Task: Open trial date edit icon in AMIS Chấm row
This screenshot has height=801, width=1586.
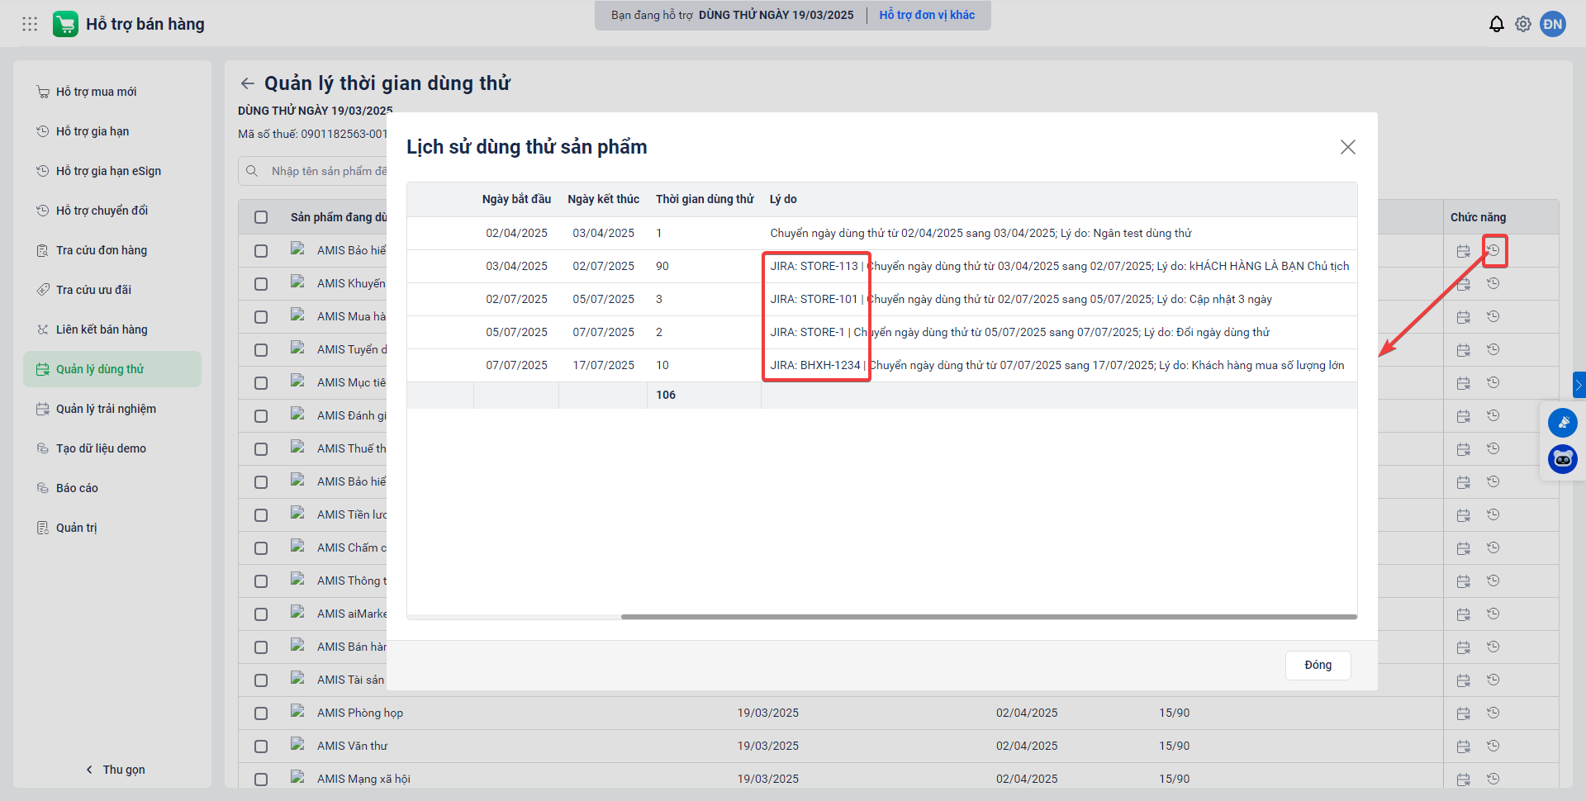Action: (x=1464, y=548)
